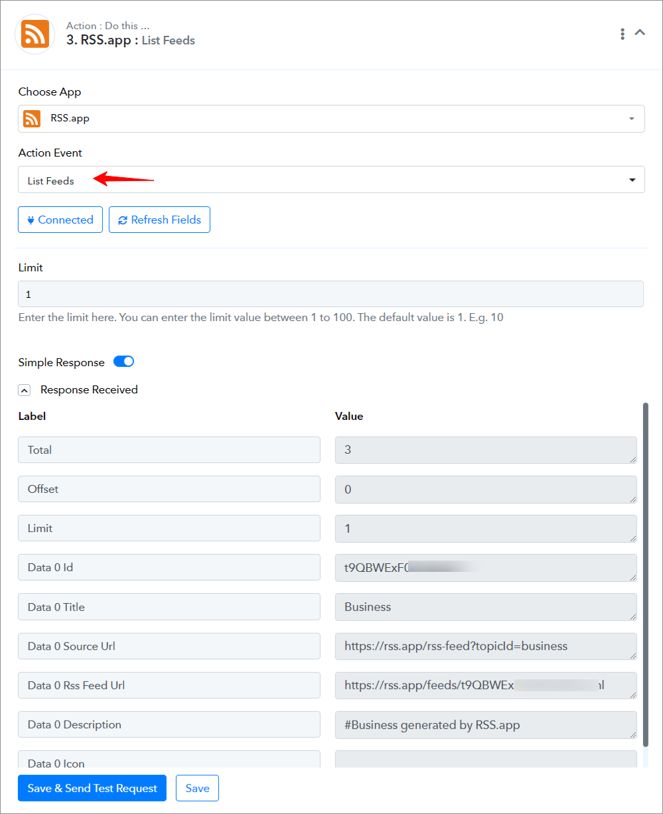Click the Data 0 Id label field
Image resolution: width=663 pixels, height=814 pixels.
[x=169, y=567]
